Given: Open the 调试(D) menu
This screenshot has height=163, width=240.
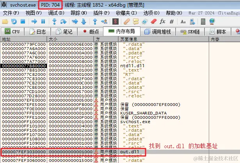Looking at the screenshot, I should pos(56,13).
